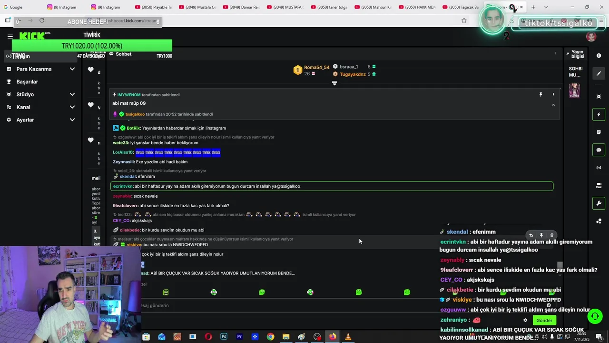Select Ayarlar in left navigation
This screenshot has height=343, width=609.
click(25, 120)
